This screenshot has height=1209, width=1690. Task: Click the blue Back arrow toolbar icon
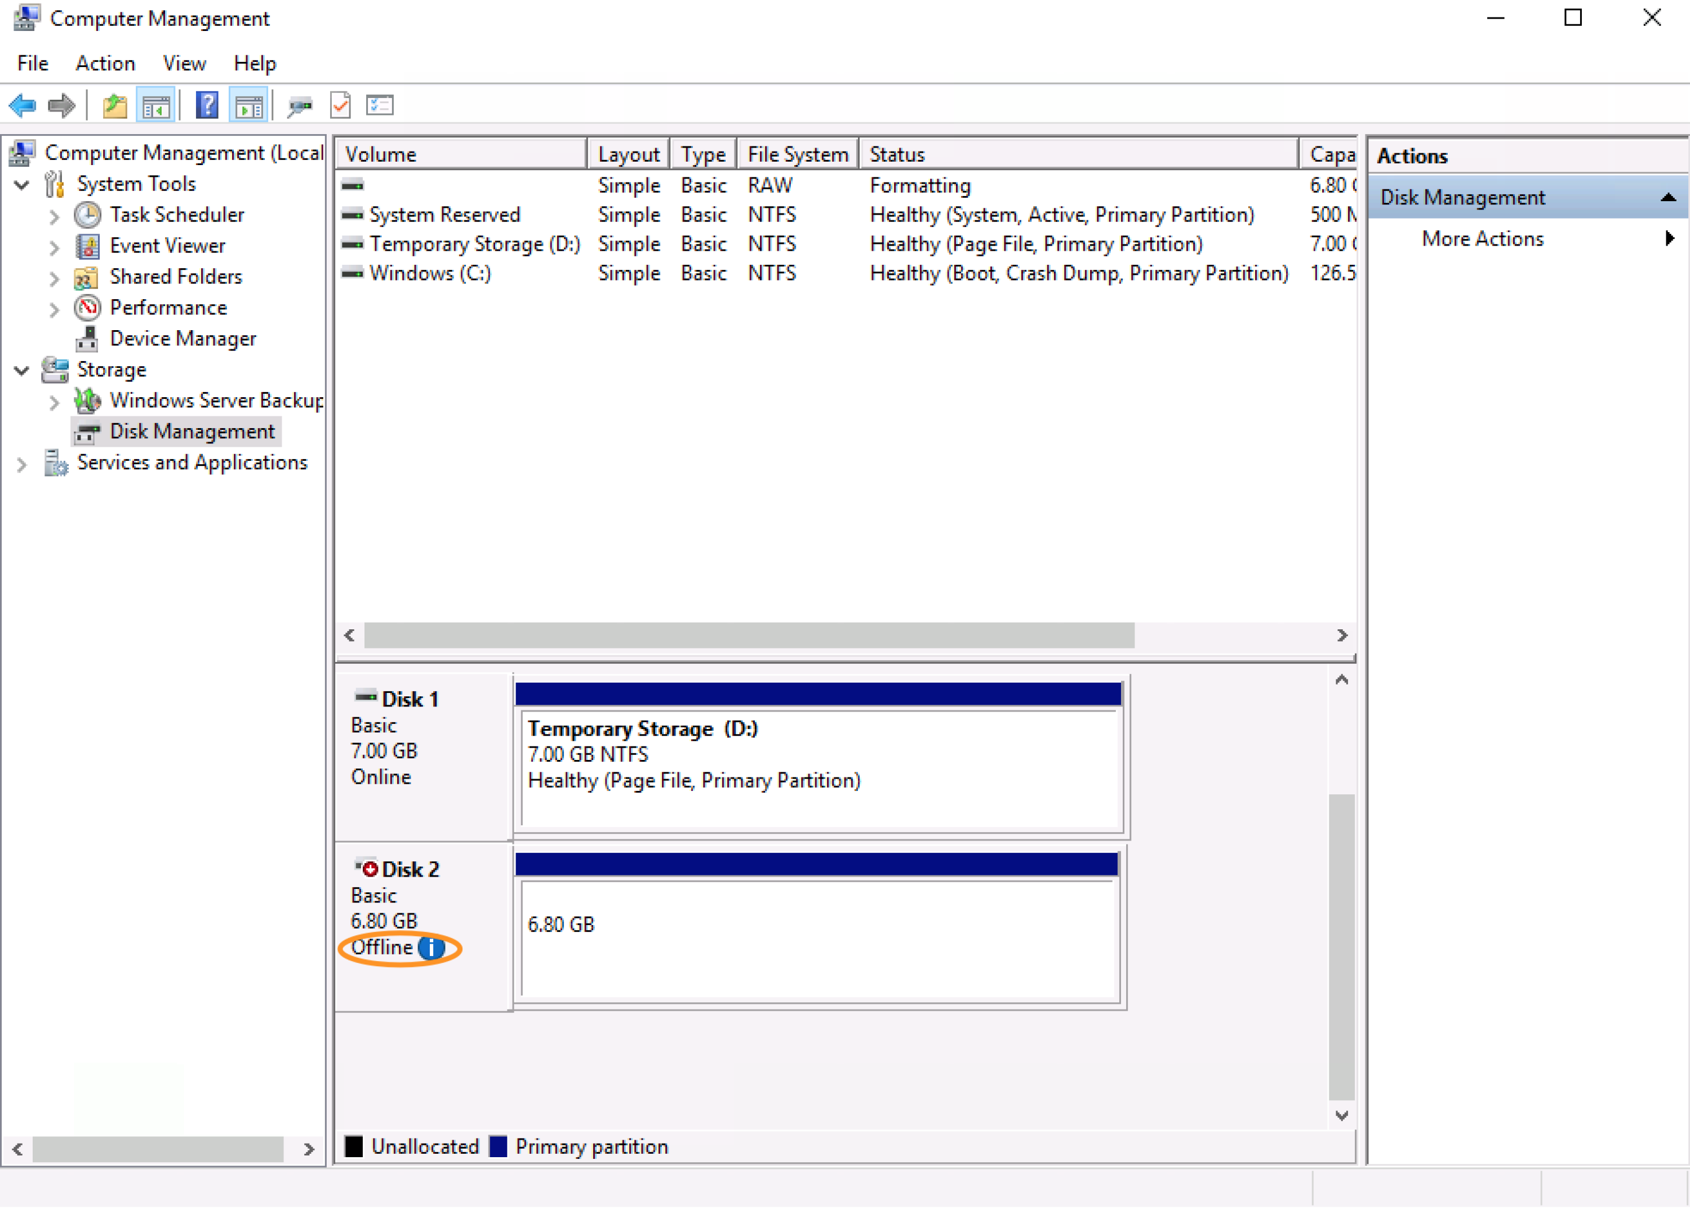(23, 106)
